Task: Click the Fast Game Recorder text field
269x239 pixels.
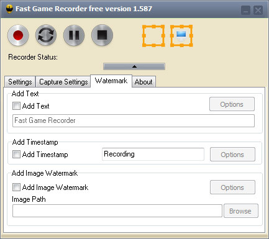Action: click(134, 120)
